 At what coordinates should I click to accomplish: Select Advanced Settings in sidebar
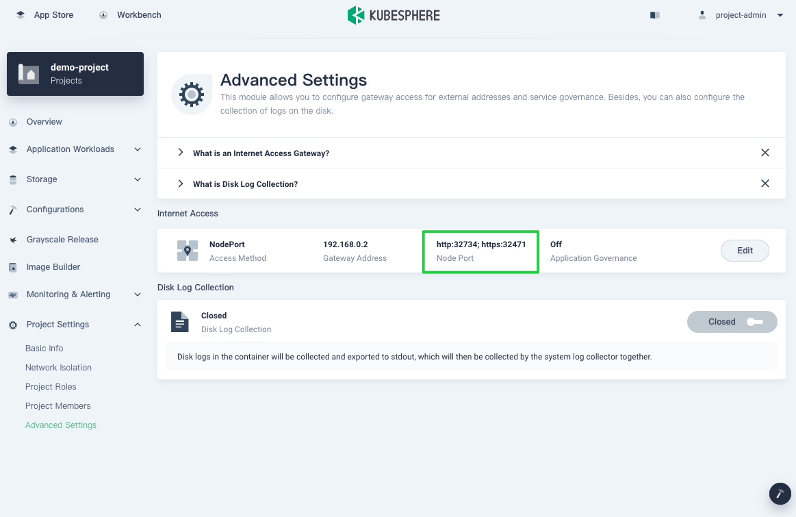point(61,426)
